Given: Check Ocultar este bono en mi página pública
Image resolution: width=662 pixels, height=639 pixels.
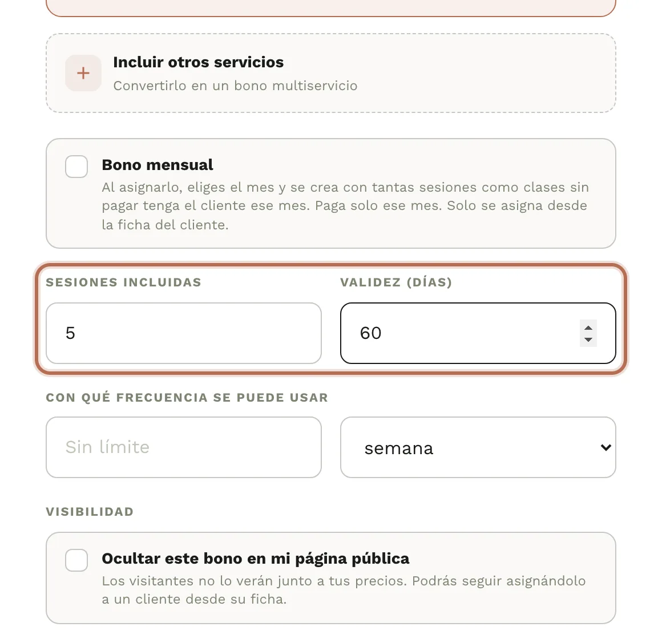Looking at the screenshot, I should [76, 560].
